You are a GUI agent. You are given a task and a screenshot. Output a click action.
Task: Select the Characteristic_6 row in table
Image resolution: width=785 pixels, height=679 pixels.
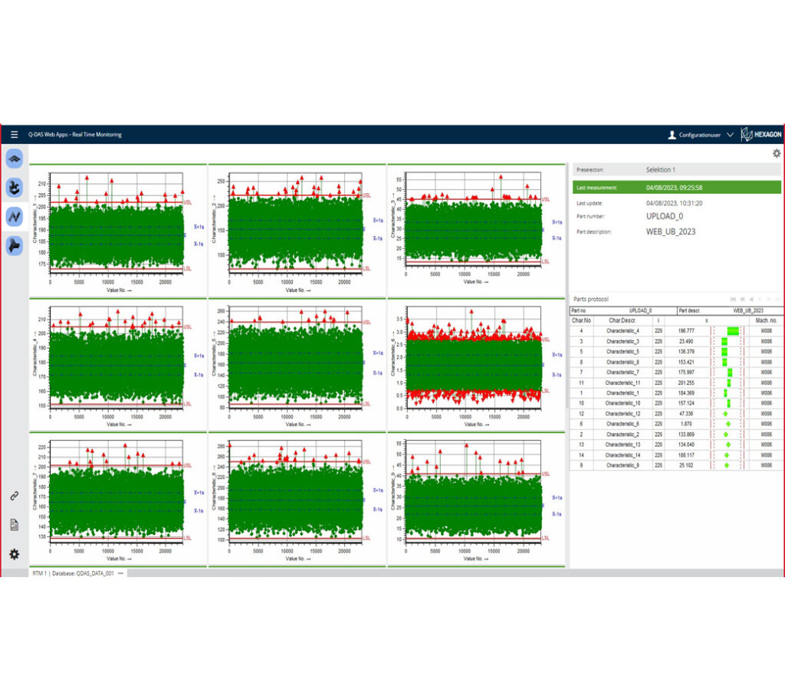[622, 424]
